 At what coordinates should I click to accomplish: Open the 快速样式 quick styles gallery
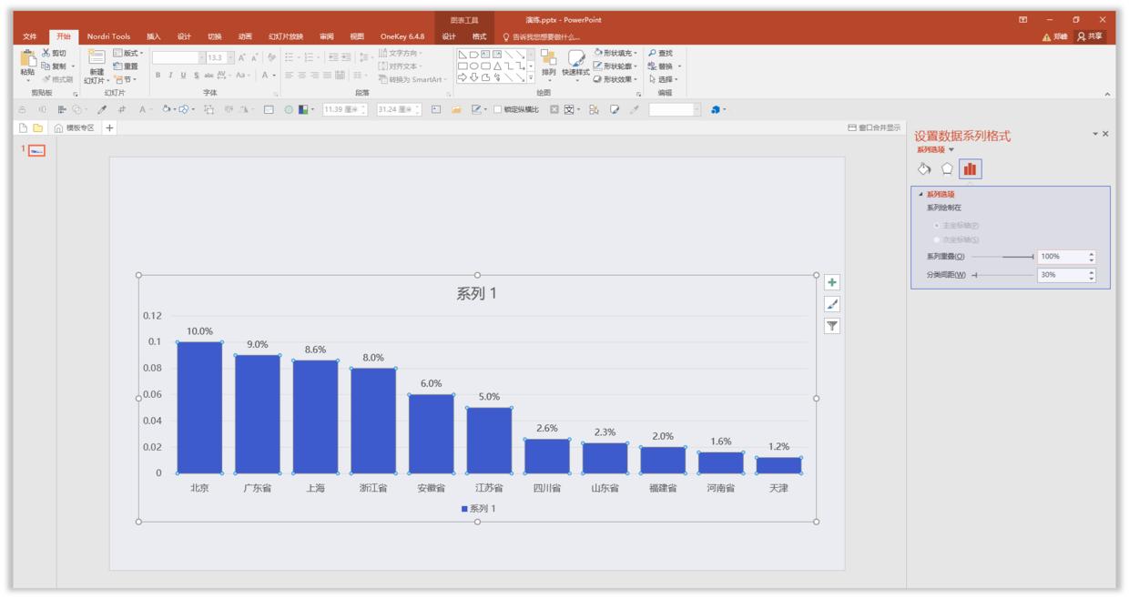point(575,62)
